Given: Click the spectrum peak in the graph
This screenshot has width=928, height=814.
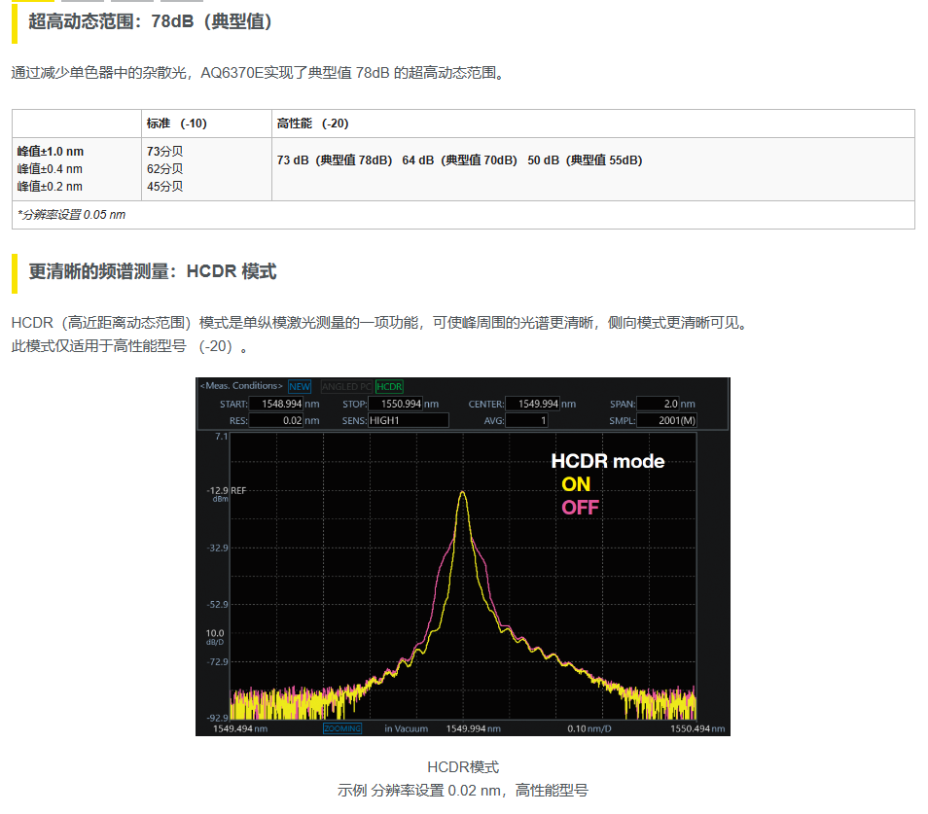Looking at the screenshot, I should (x=463, y=494).
